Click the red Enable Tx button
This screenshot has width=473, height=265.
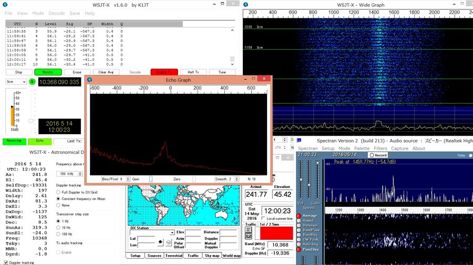point(164,72)
